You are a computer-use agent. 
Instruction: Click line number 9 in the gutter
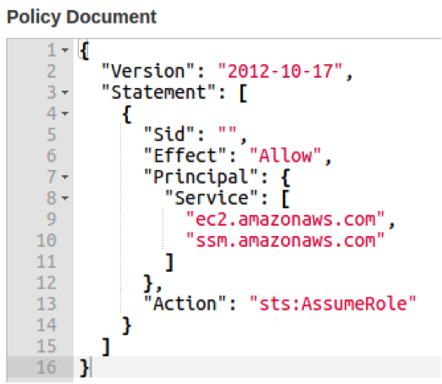(52, 219)
